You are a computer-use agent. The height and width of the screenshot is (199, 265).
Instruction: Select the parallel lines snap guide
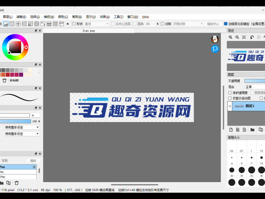click(x=12, y=24)
